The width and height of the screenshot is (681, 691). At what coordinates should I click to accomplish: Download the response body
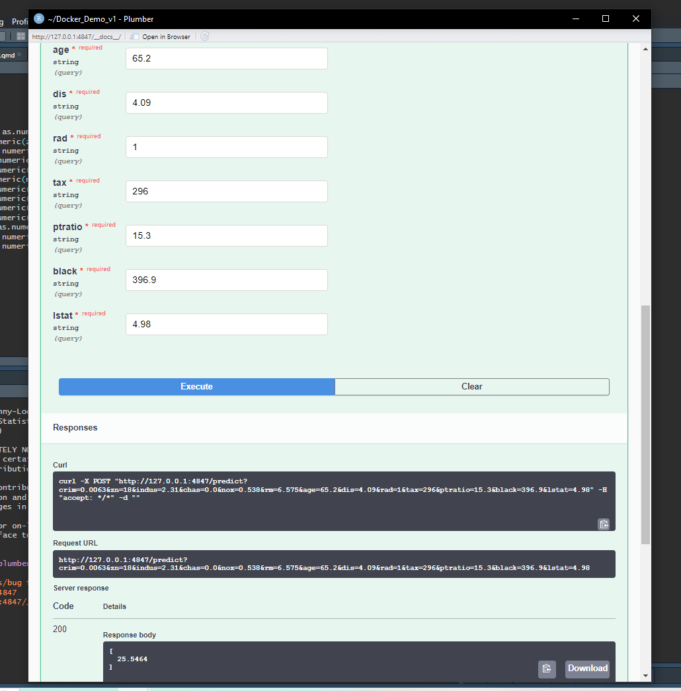click(x=586, y=669)
